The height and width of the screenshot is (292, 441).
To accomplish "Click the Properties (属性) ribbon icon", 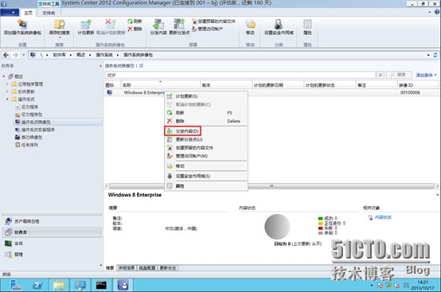I will (307, 25).
